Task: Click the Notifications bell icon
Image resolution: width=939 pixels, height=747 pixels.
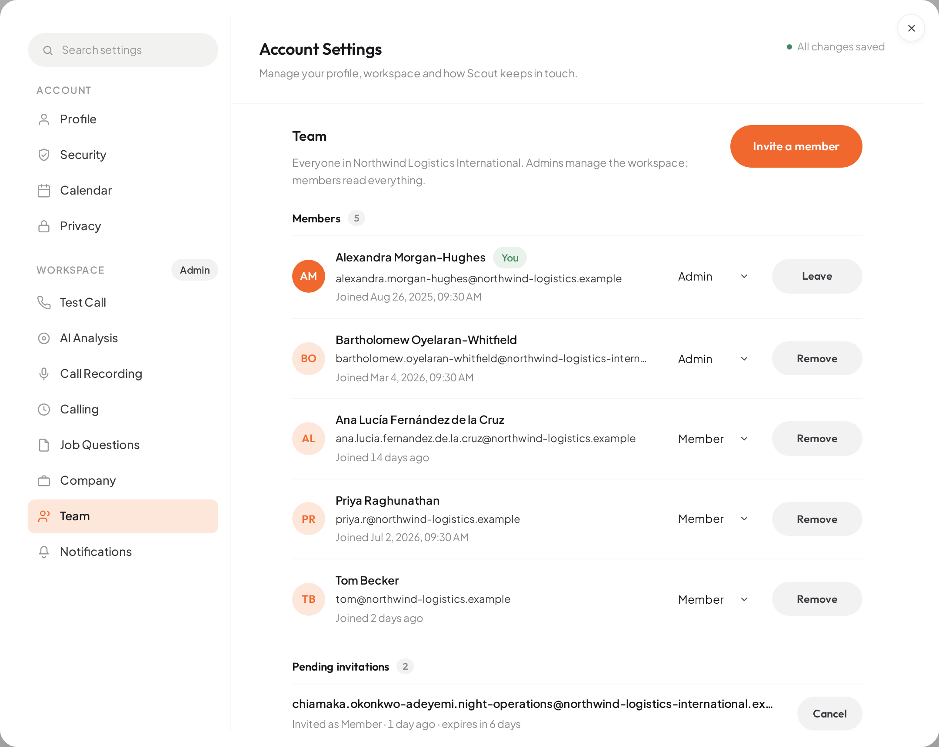Action: tap(44, 552)
